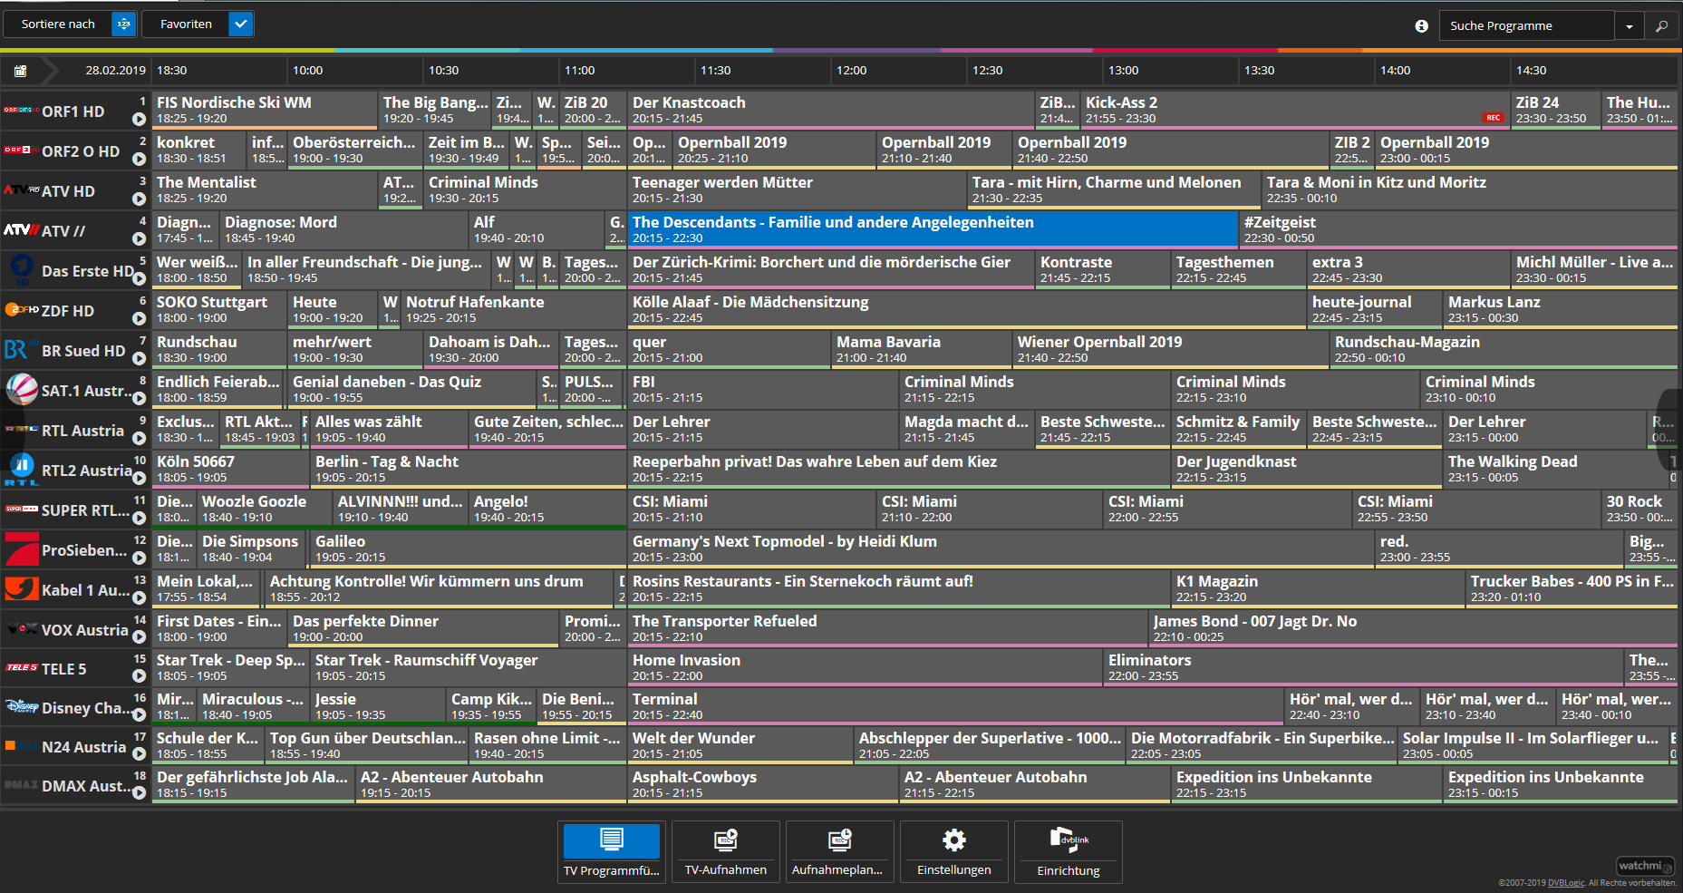Open the Aufnahmeplan tab
This screenshot has height=893, width=1683.
[840, 852]
